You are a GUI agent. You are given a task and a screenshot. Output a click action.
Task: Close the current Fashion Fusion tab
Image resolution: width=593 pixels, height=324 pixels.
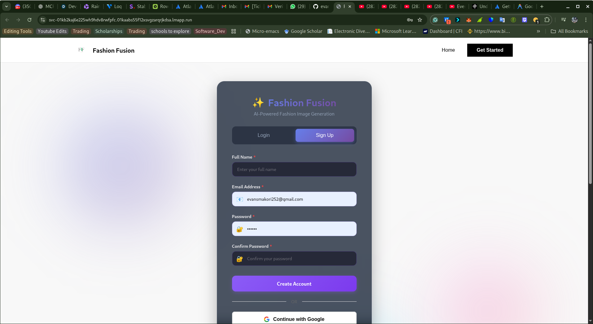click(x=350, y=6)
